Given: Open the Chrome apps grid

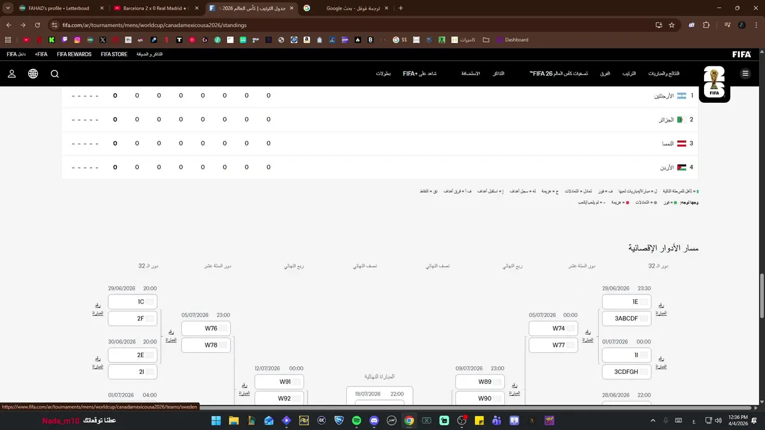Looking at the screenshot, I should click(8, 40).
